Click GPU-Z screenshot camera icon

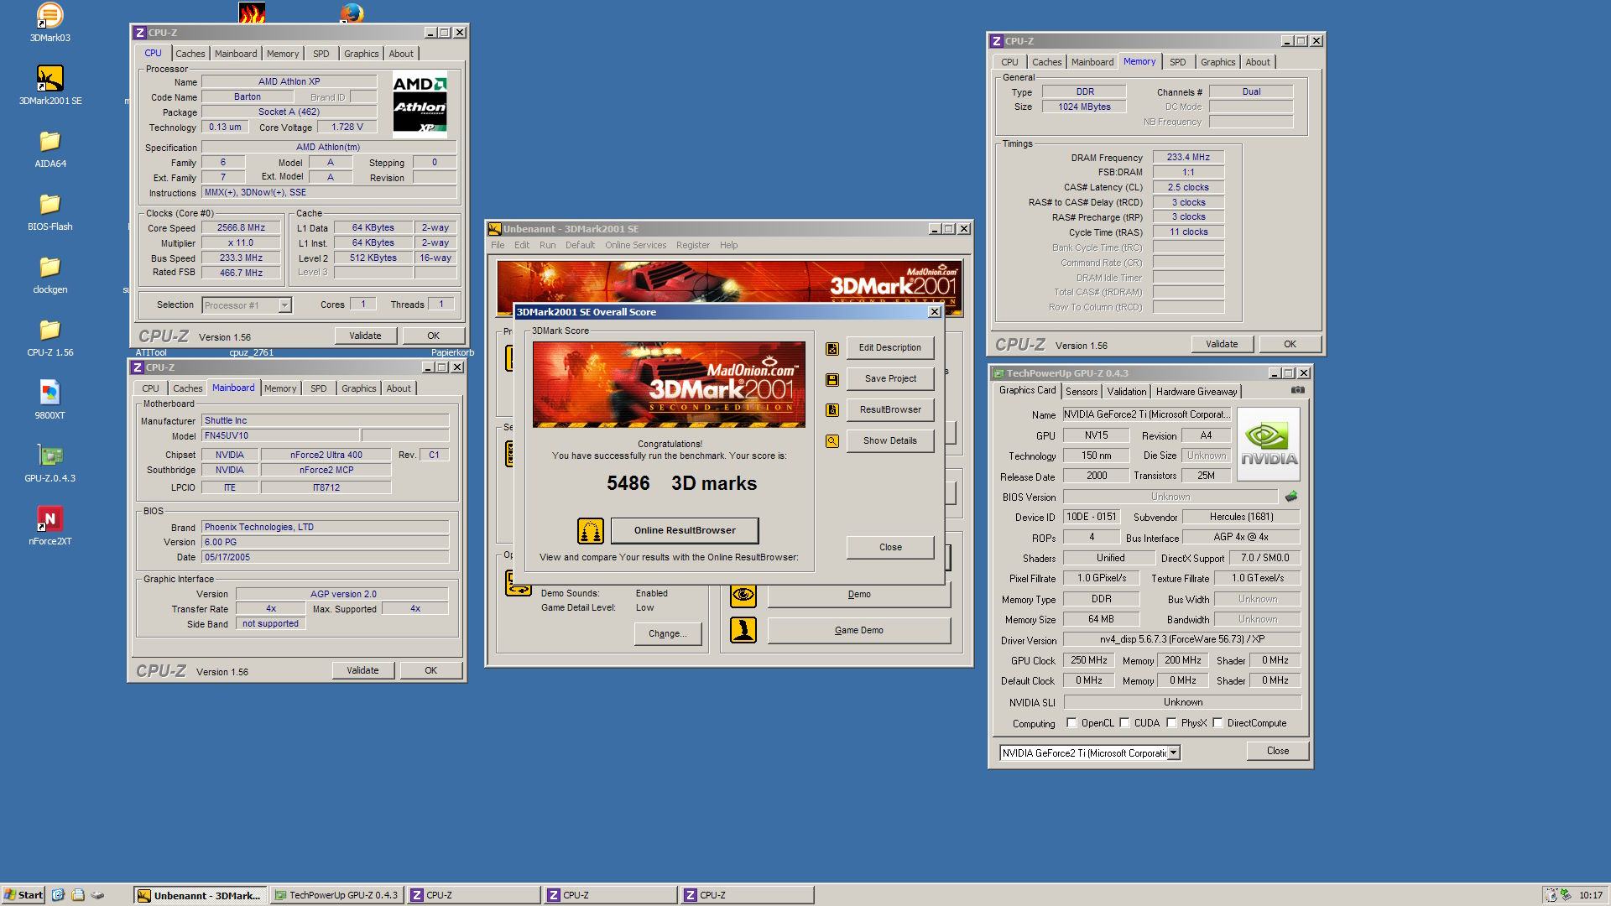coord(1298,390)
